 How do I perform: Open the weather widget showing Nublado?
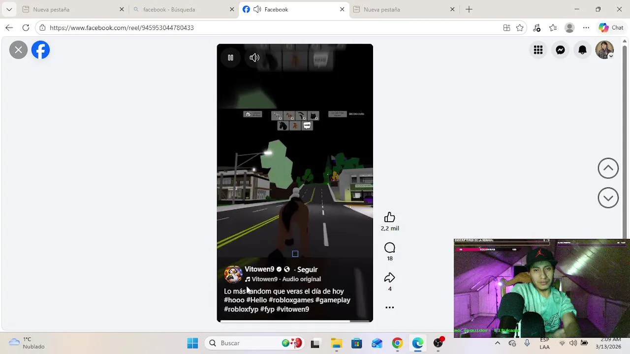[27, 343]
